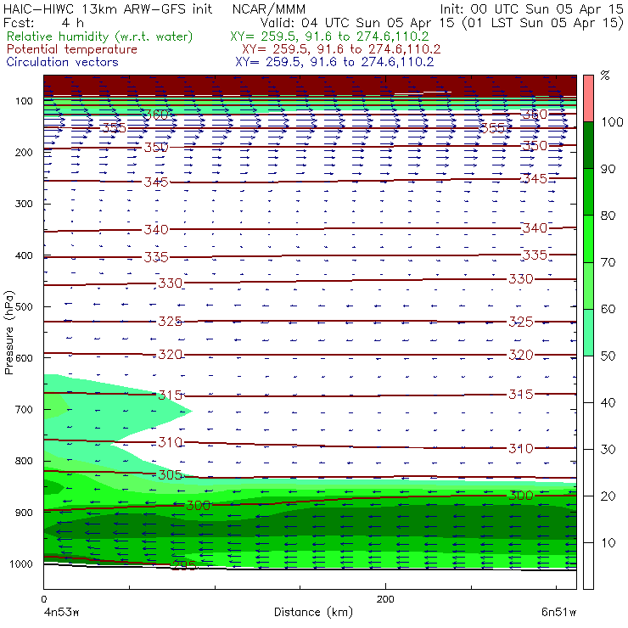Click the '%' unit label above colorbar
Screen dimensions: 628x628
[605, 76]
